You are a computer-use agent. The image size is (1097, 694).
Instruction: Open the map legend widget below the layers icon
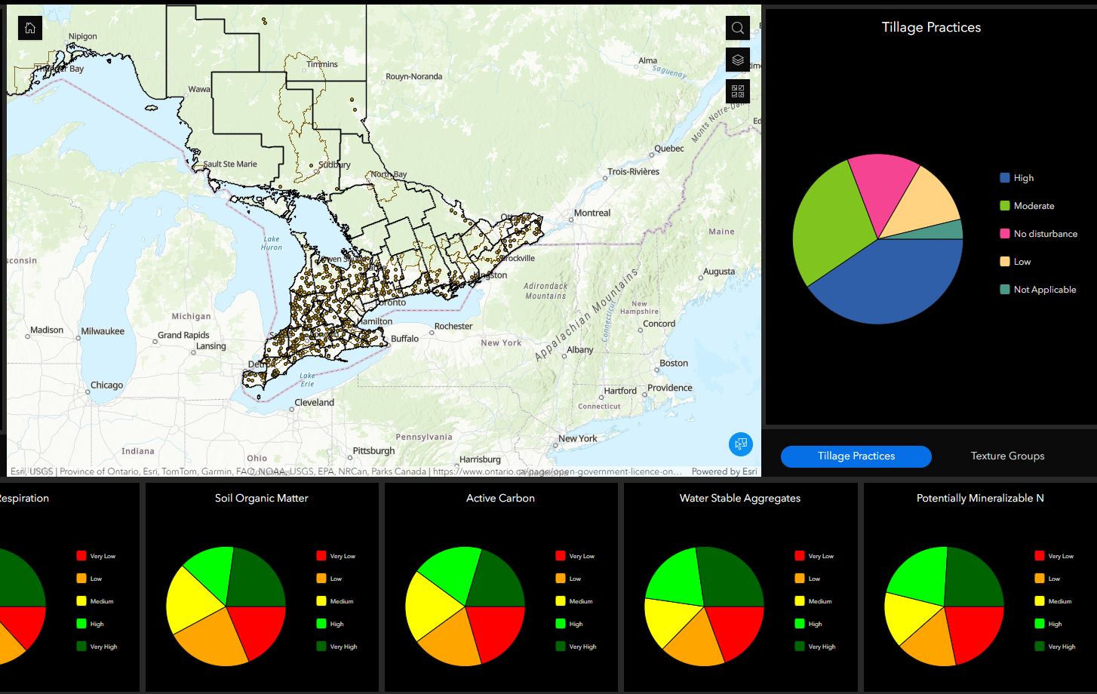(x=737, y=91)
